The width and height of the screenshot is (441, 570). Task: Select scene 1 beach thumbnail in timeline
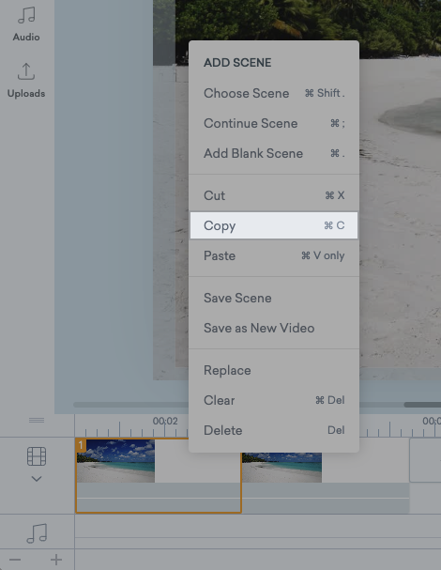[116, 461]
